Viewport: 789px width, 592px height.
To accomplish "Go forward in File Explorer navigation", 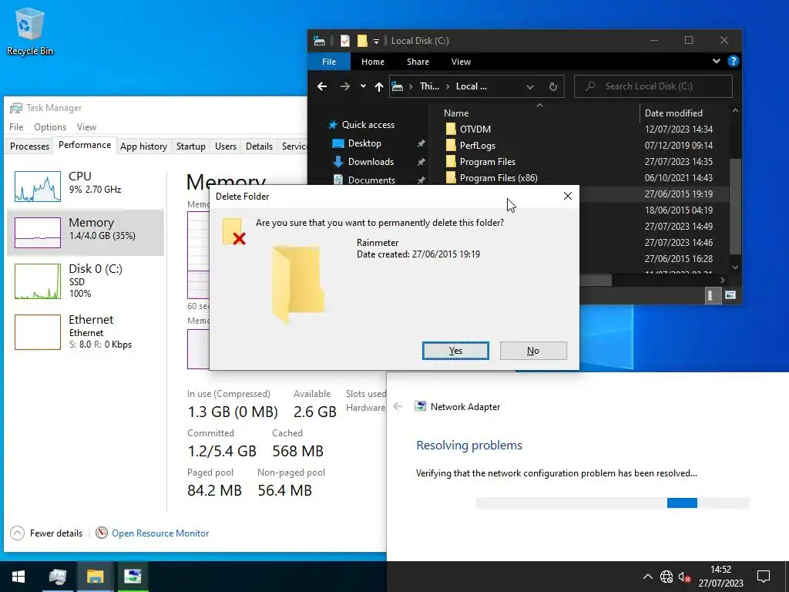I will 344,86.
